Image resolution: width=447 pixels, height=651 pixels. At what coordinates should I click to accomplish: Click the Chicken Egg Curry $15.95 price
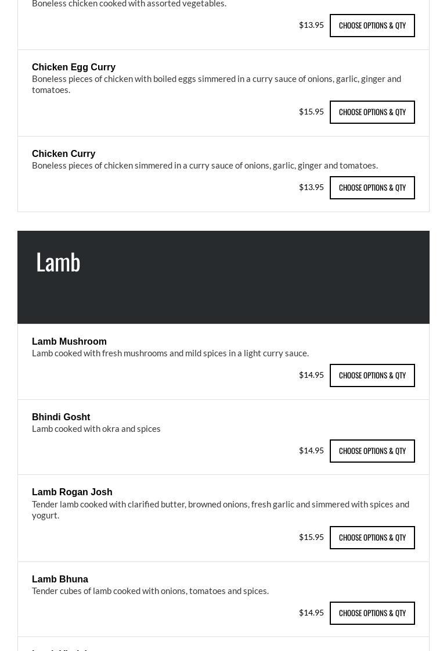(x=311, y=112)
